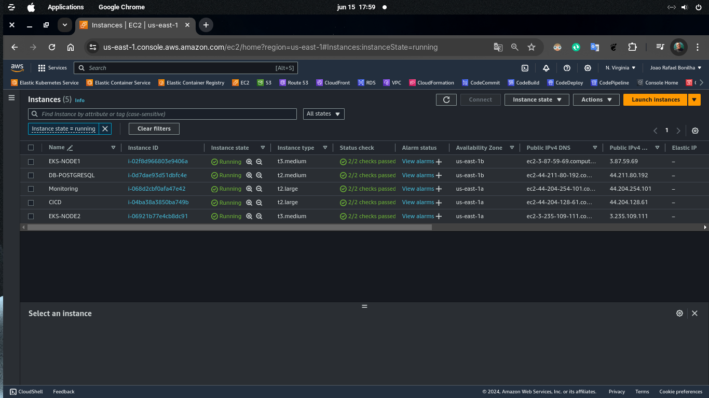Zoom in on Monitoring instance state
This screenshot has height=398, width=709.
point(249,189)
